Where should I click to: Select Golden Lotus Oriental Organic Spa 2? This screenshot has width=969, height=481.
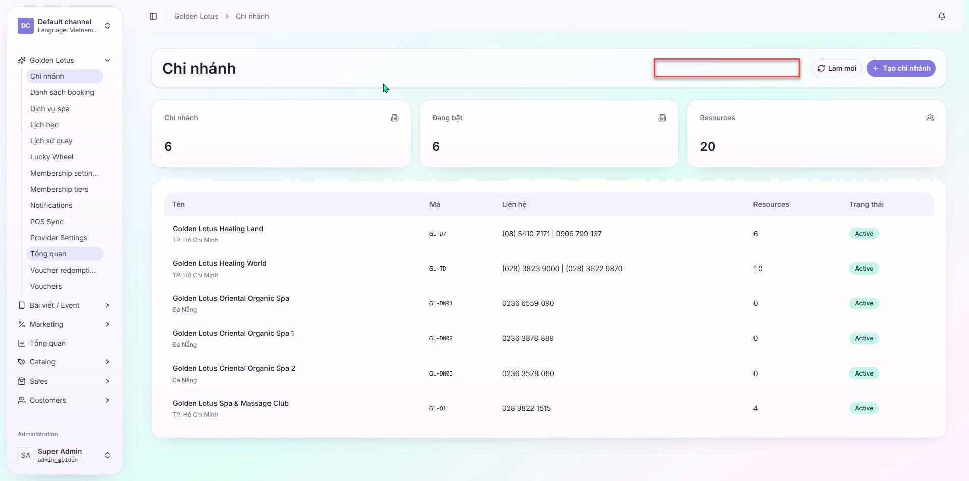coord(549,373)
